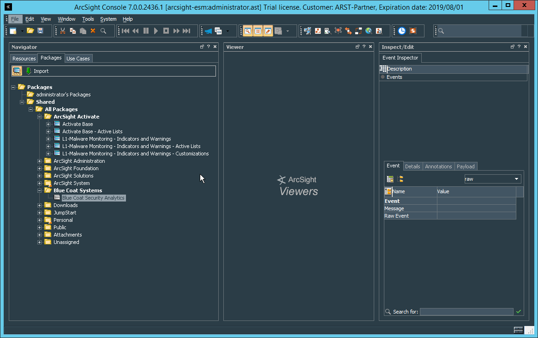The width and height of the screenshot is (538, 338).
Task: Click the orange Delete X icon
Action: tap(93, 31)
